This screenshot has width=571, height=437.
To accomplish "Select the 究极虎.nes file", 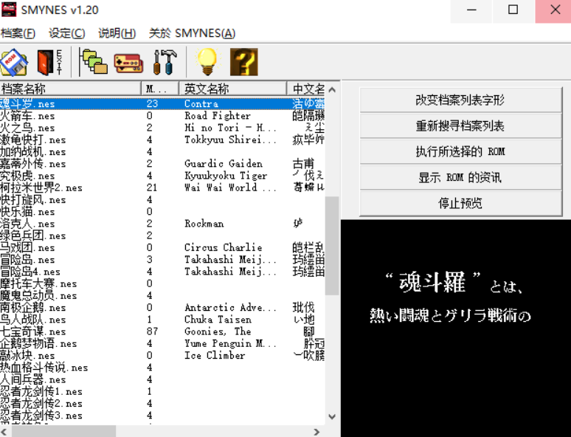I will tap(28, 176).
